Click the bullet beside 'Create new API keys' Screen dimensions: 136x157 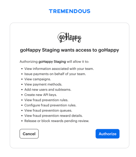pyautogui.click(x=22, y=95)
